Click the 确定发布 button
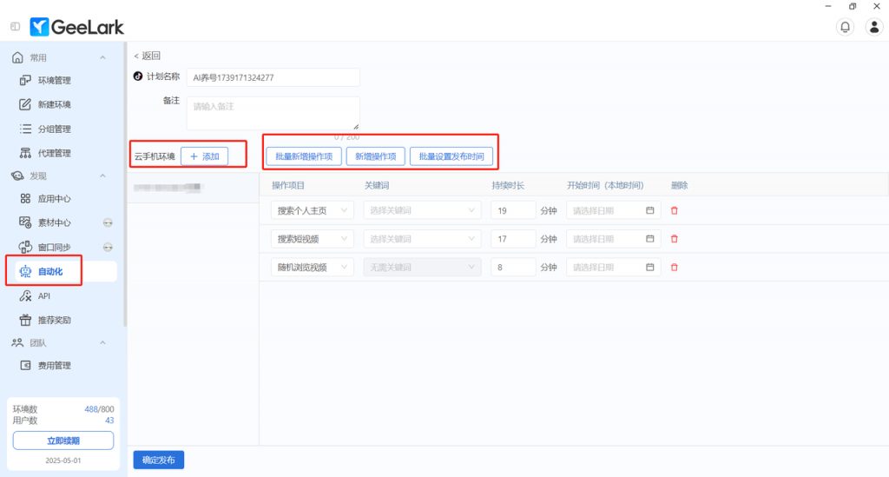Viewport: 889px width, 477px height. 158,460
